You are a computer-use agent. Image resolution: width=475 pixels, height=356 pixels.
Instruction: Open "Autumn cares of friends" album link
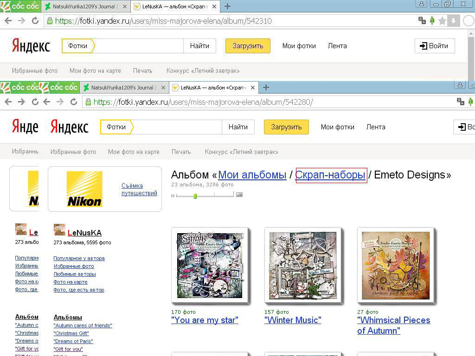83,325
